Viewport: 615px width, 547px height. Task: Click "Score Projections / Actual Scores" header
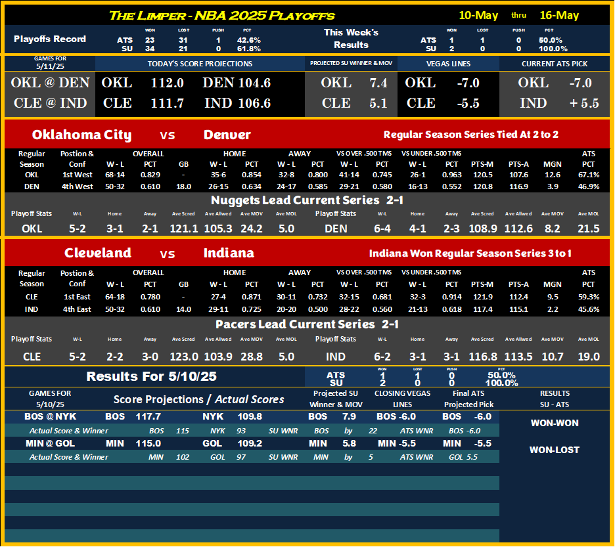click(199, 399)
